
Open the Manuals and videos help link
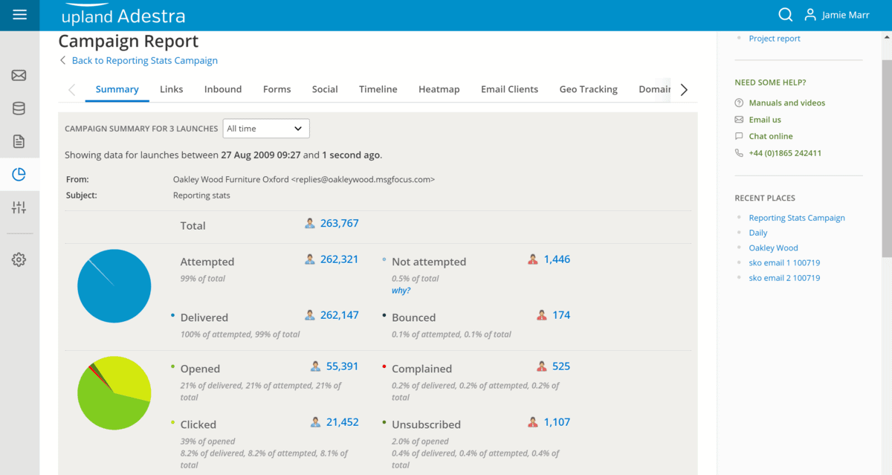pyautogui.click(x=786, y=103)
